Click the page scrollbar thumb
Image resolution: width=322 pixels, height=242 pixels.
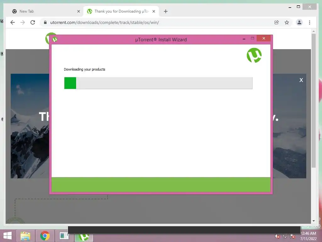[314, 101]
